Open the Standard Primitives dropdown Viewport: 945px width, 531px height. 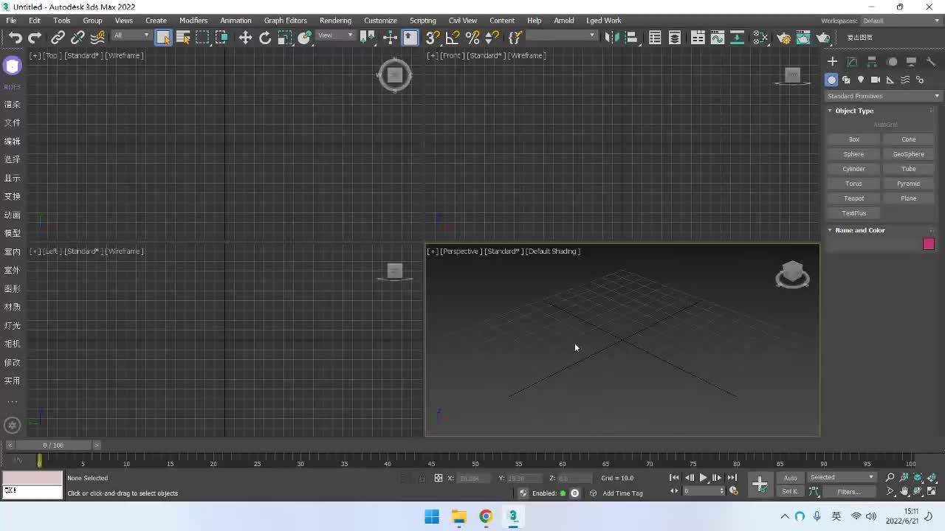pos(883,96)
